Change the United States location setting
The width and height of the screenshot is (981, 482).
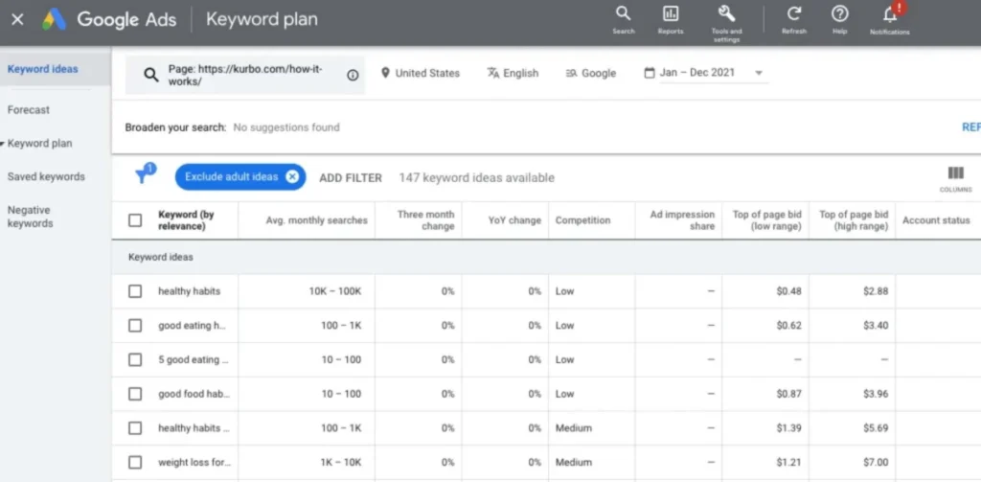point(421,73)
